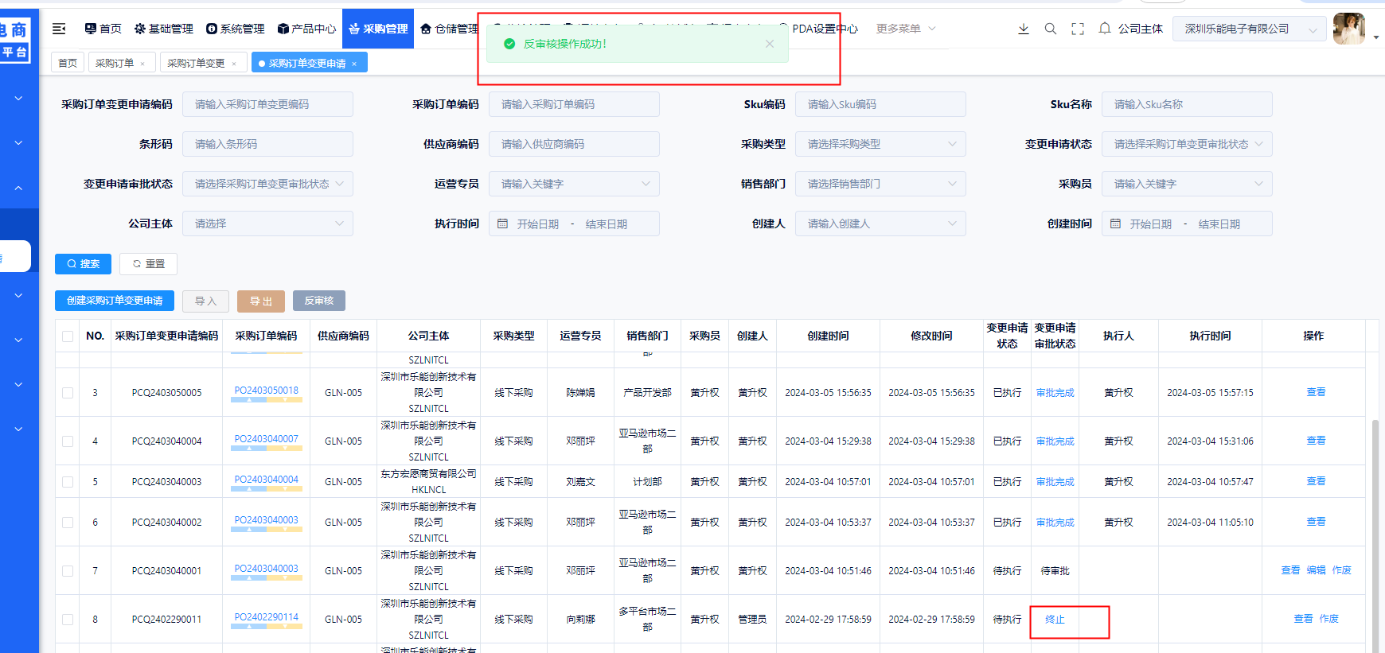The image size is (1385, 653).
Task: Expand 更多菜单 dropdown
Action: tap(906, 29)
